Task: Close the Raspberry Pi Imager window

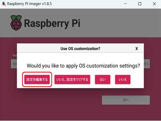Action: tap(154, 4)
